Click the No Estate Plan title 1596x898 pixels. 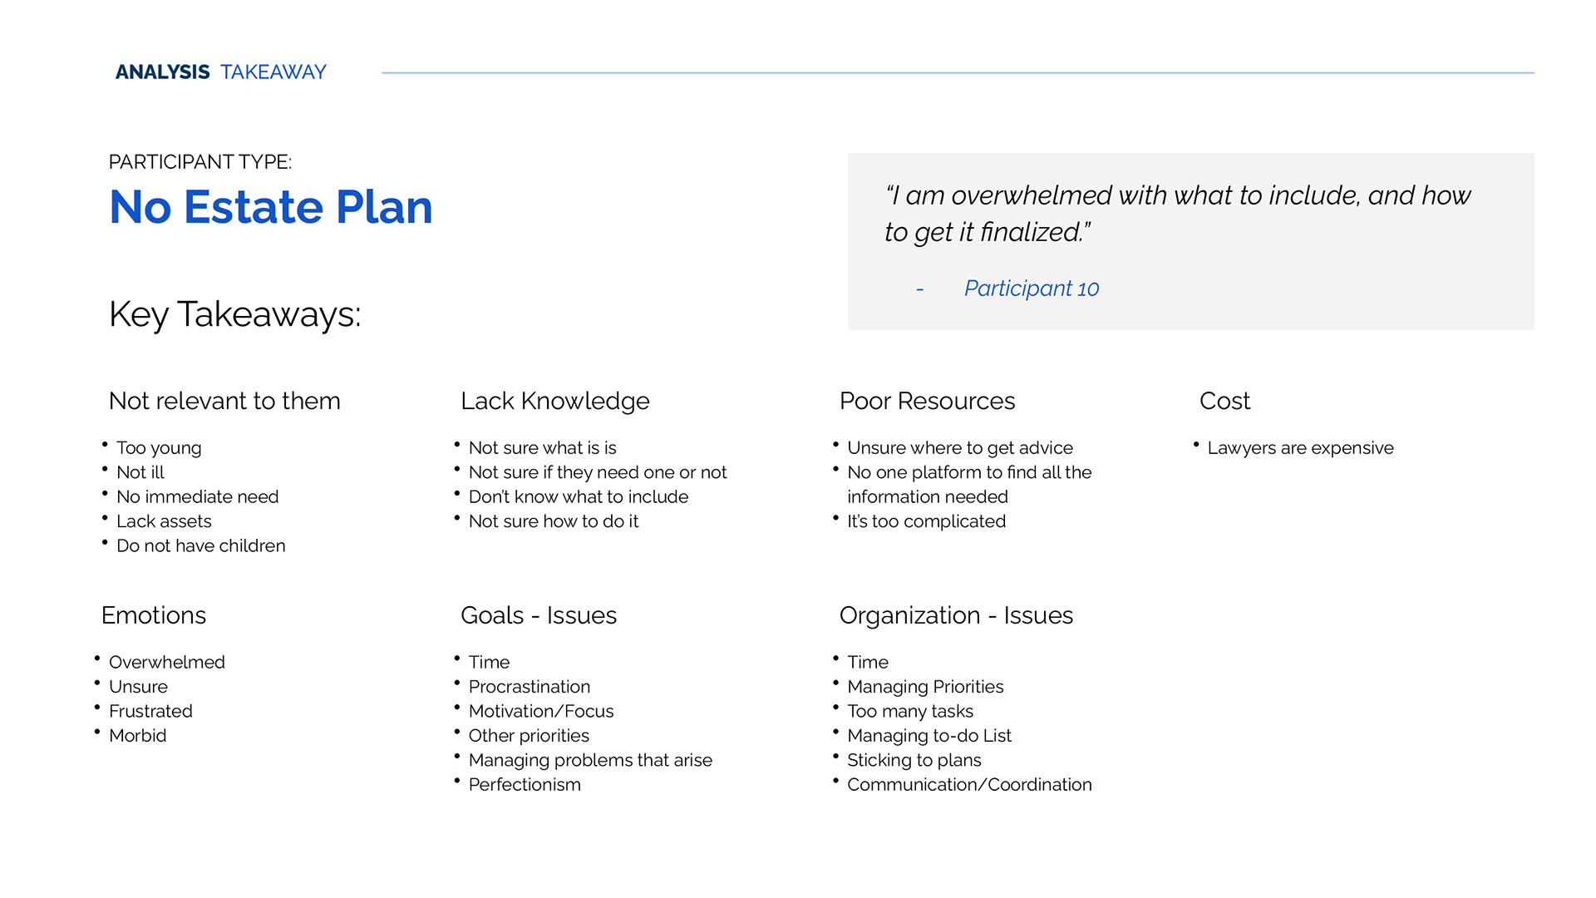click(x=271, y=207)
